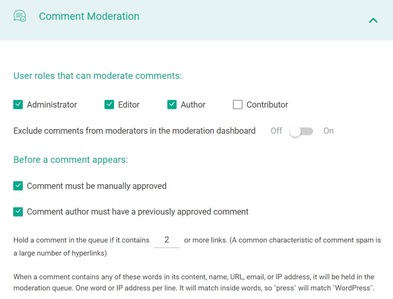This screenshot has height=299, width=393.
Task: Click the Contributor label text
Action: 267,105
